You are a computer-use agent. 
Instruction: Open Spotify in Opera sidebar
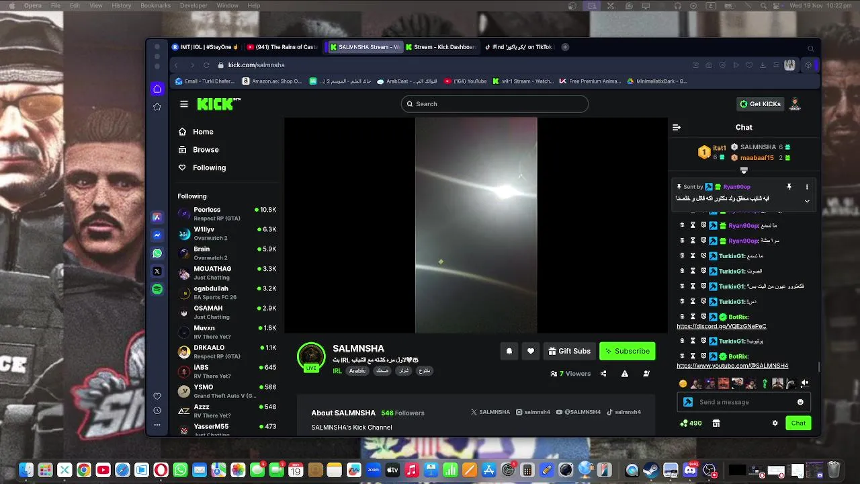click(x=157, y=289)
